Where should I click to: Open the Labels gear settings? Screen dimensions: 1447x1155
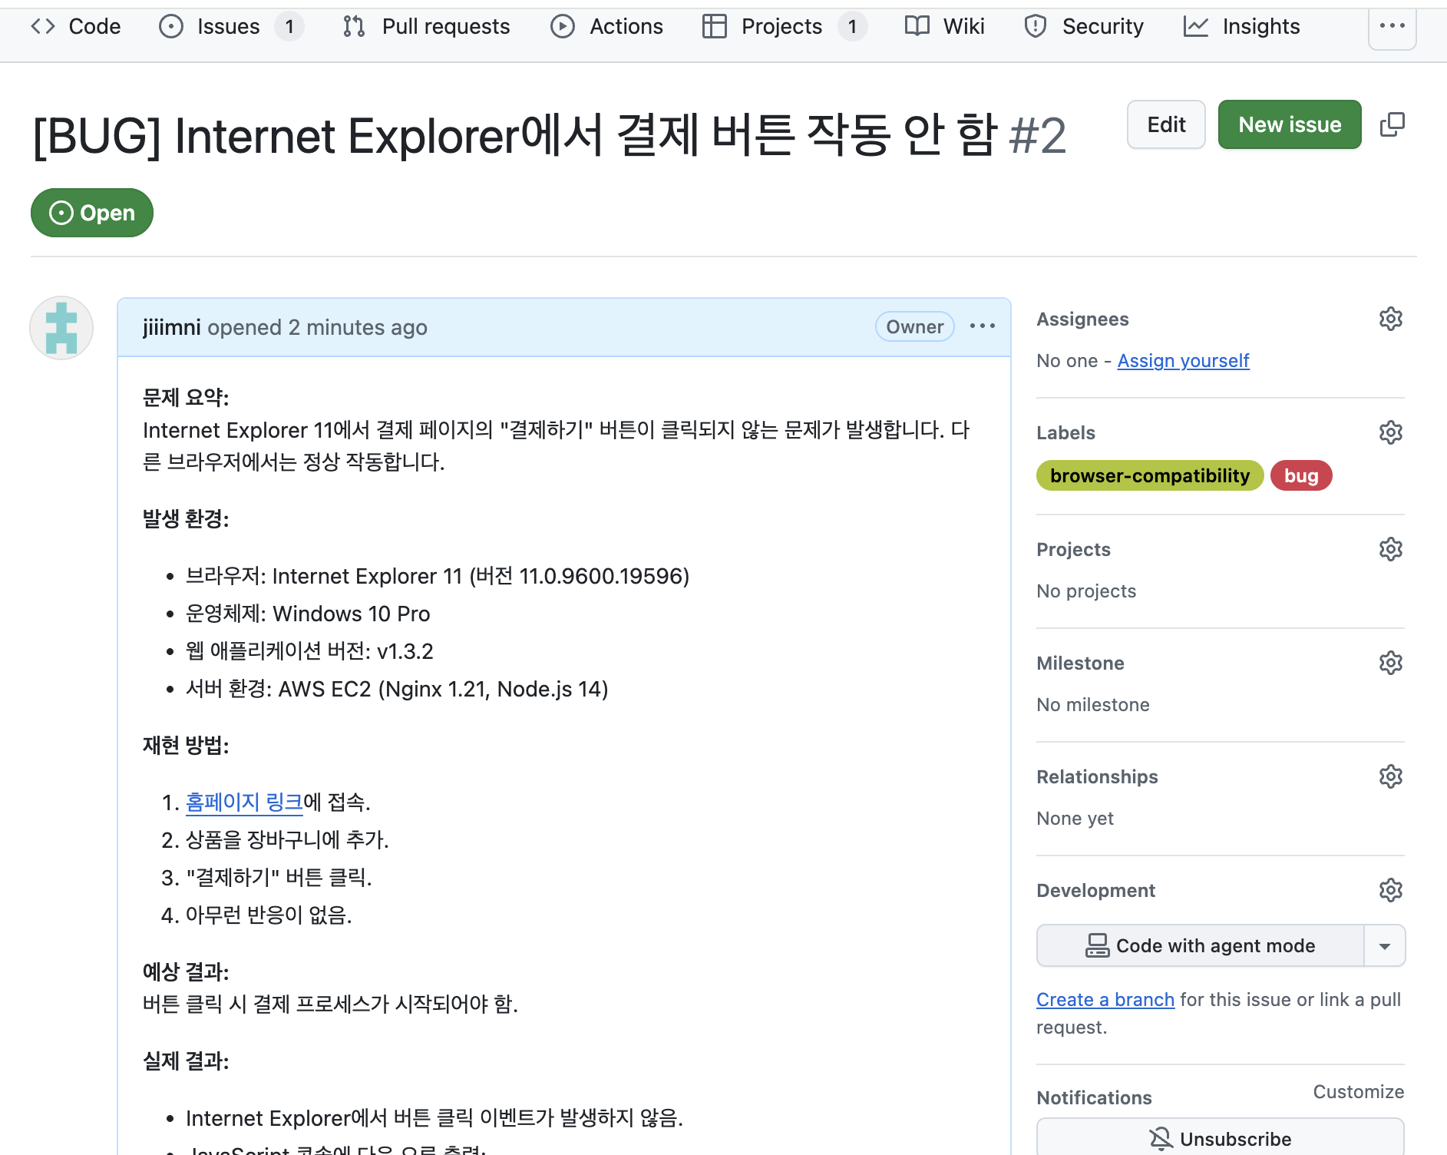pyautogui.click(x=1390, y=432)
